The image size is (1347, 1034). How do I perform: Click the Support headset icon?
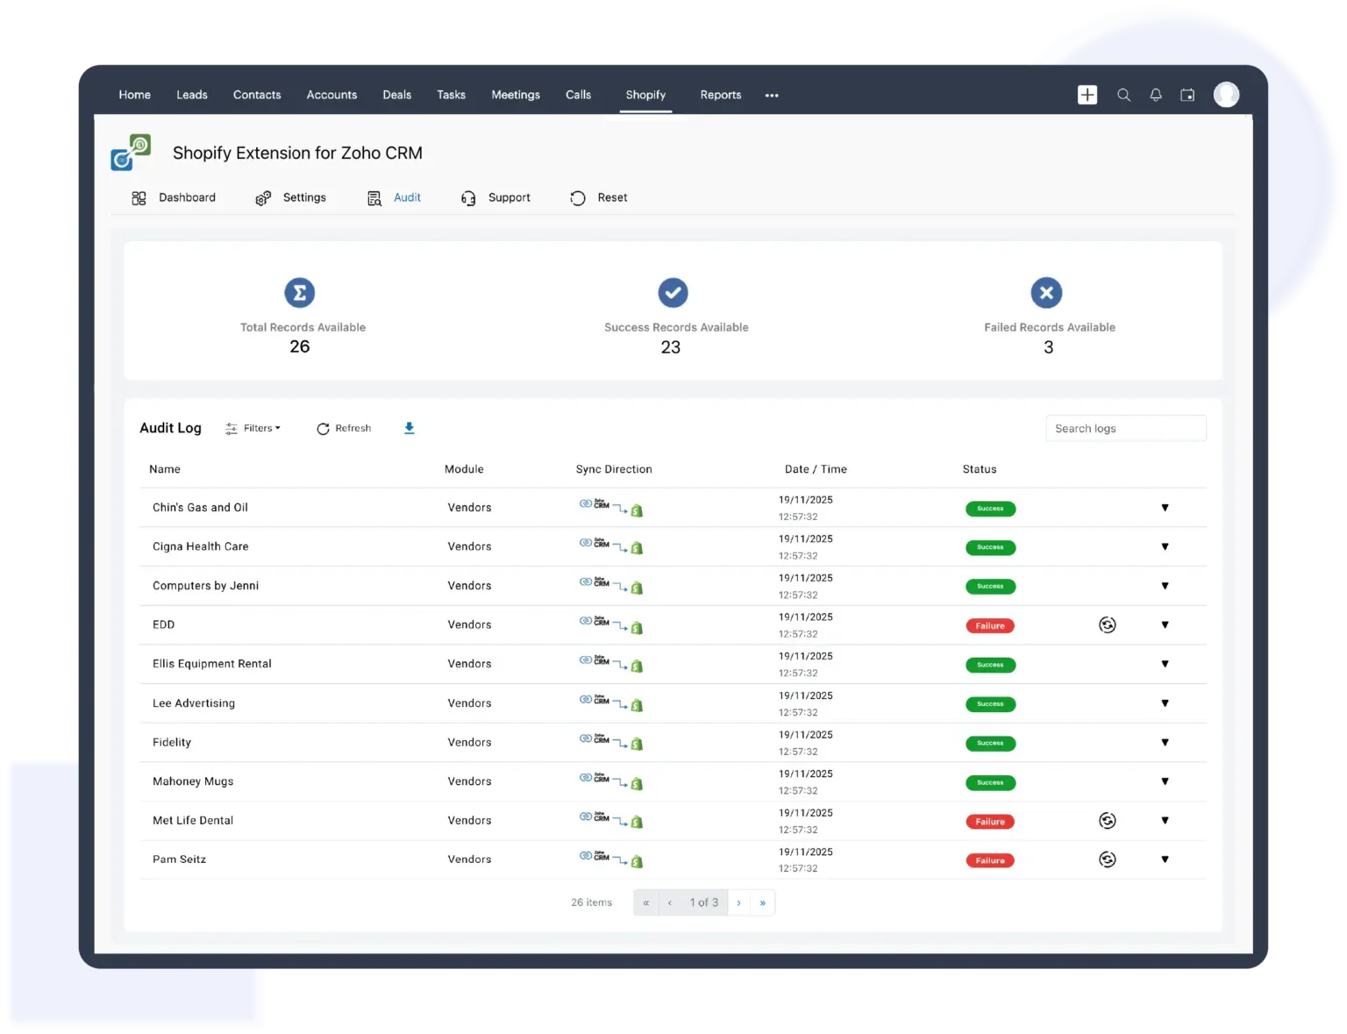click(468, 198)
